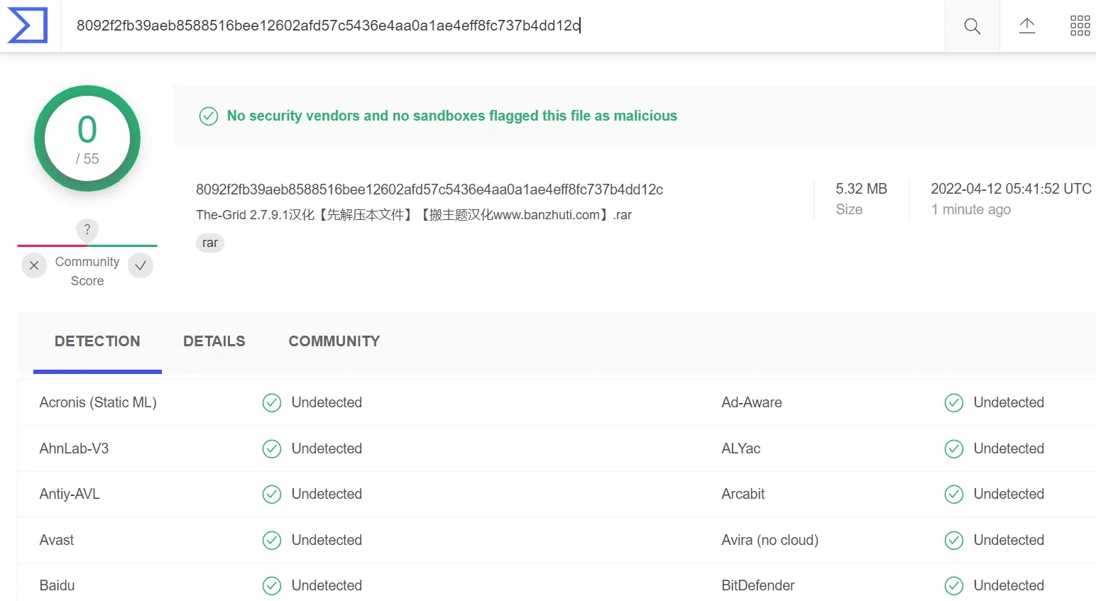Click the Acronis Undetected check icon
Screen dimensions: 1096x601
272,403
